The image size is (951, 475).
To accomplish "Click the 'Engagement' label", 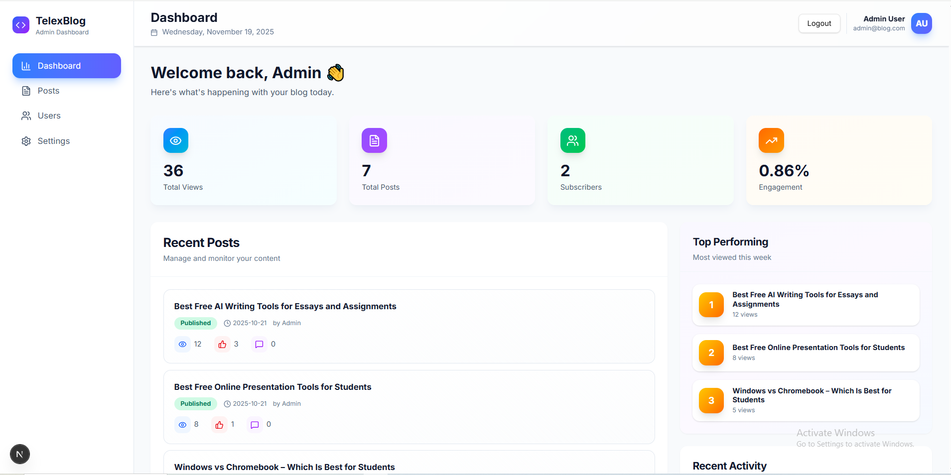I will tap(780, 187).
